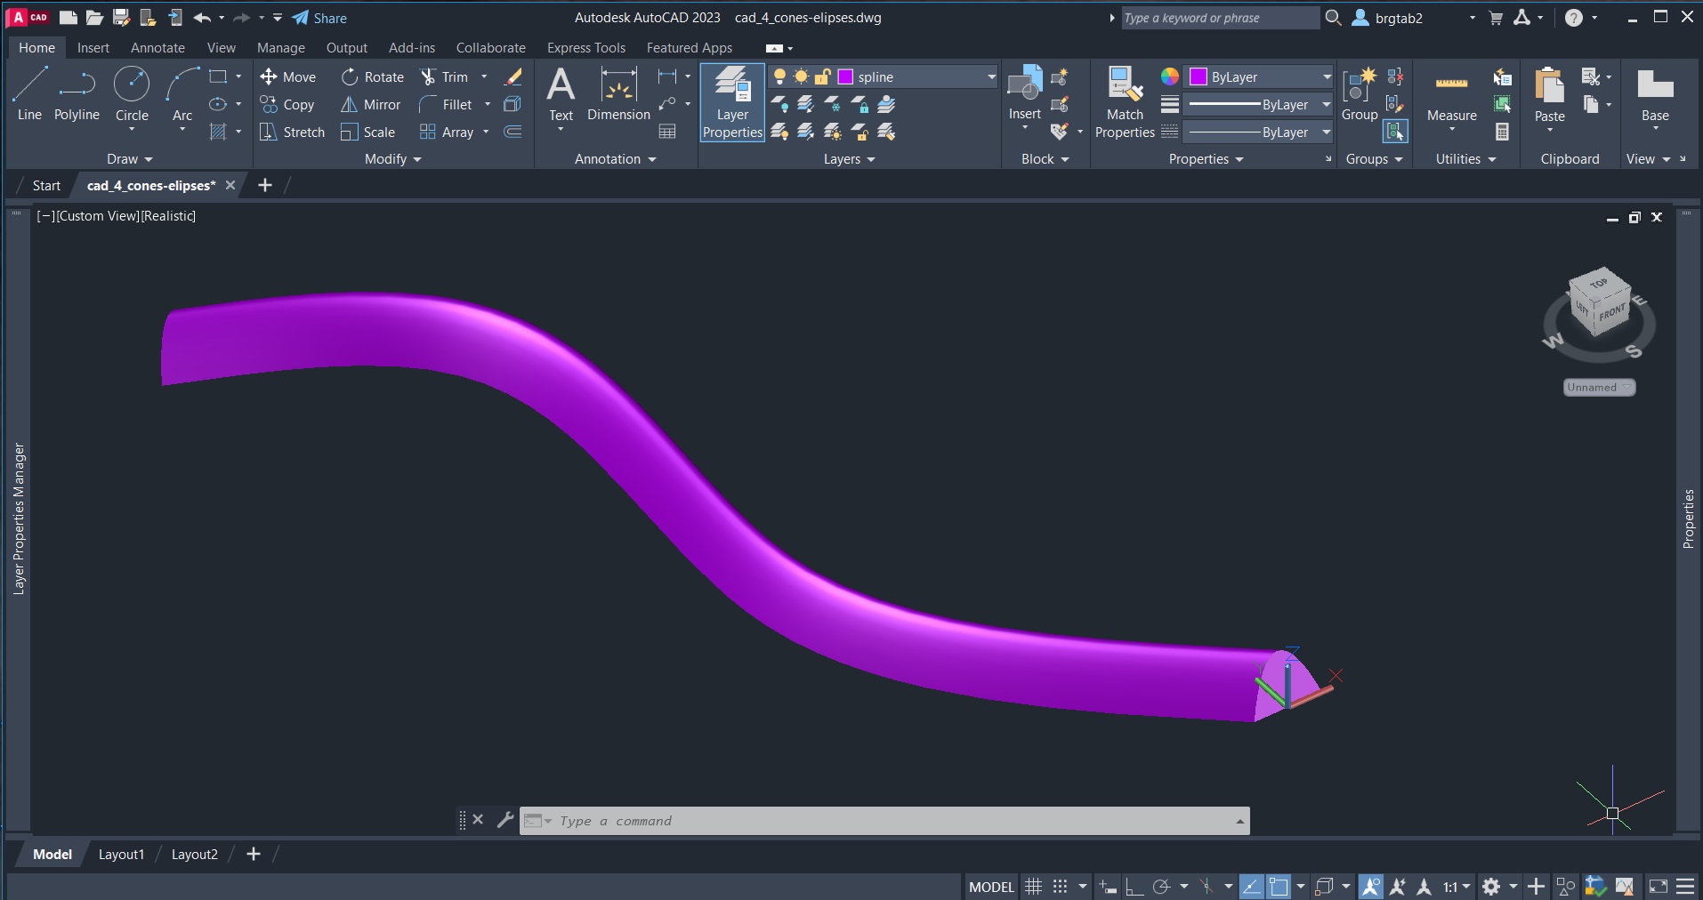This screenshot has height=900, width=1703.
Task: Select the Trim tool
Action: click(x=444, y=77)
